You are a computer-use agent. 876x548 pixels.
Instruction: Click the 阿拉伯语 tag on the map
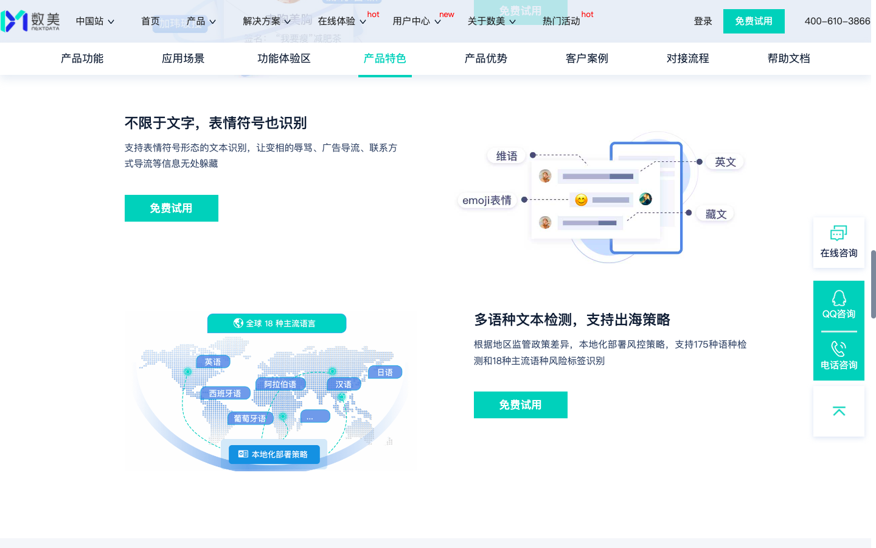coord(280,384)
